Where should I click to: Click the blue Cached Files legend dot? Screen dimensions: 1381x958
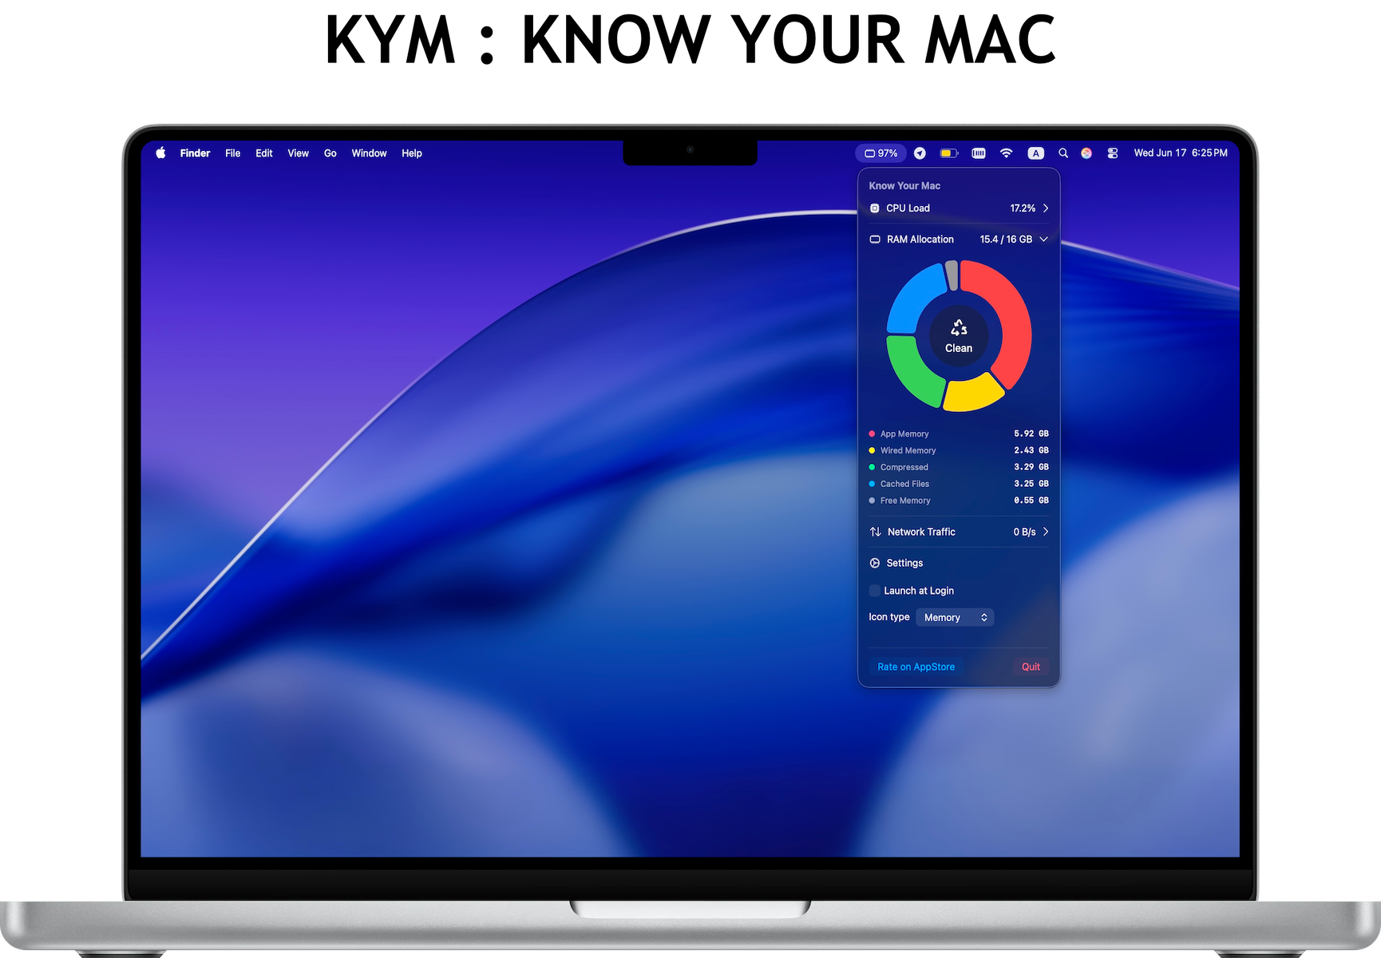(x=872, y=484)
